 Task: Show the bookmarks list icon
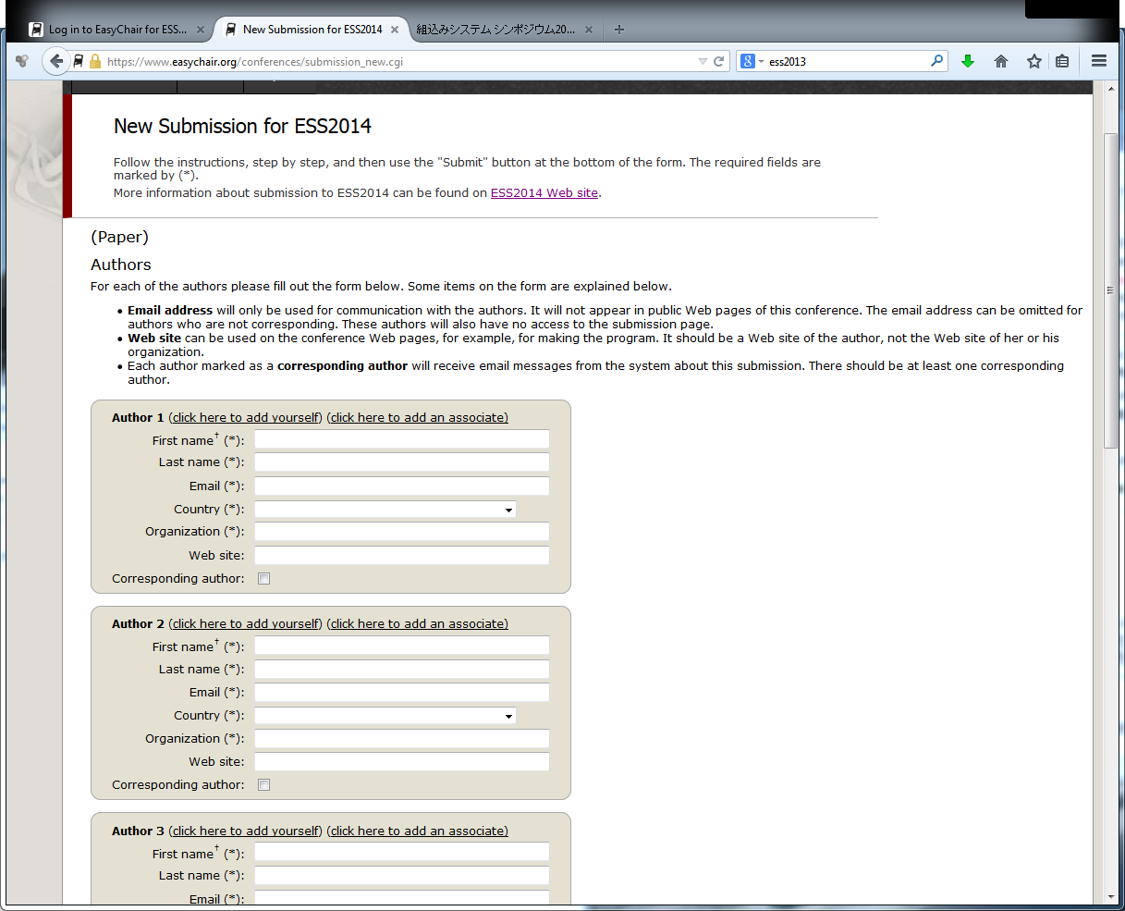coord(1062,61)
